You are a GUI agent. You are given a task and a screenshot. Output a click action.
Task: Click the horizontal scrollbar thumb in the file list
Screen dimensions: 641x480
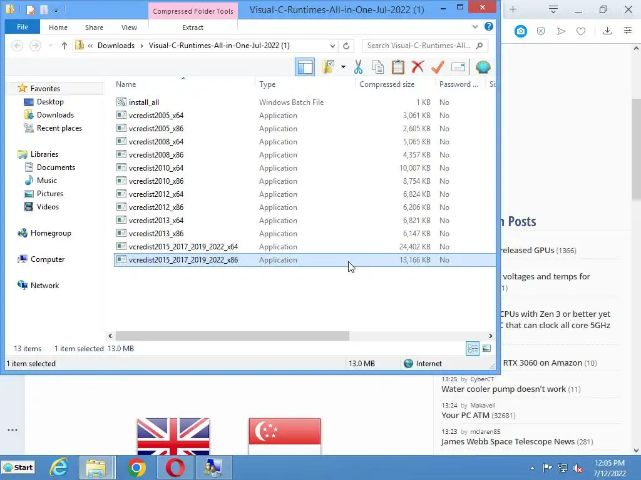coord(232,336)
